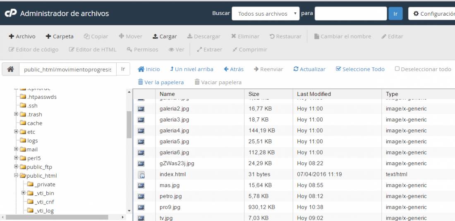Click the folder tree horizontal scrollbar

[57, 217]
